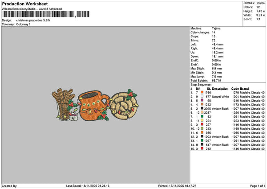Click the orange swatch in stop row 11
This screenshot has height=189, width=267.
tap(202, 132)
